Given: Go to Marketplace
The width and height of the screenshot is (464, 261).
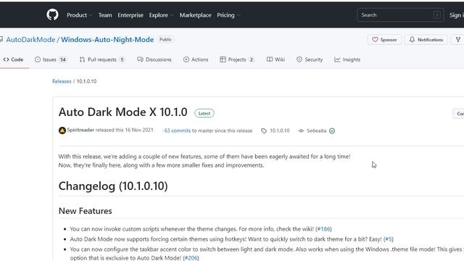Looking at the screenshot, I should (x=195, y=15).
